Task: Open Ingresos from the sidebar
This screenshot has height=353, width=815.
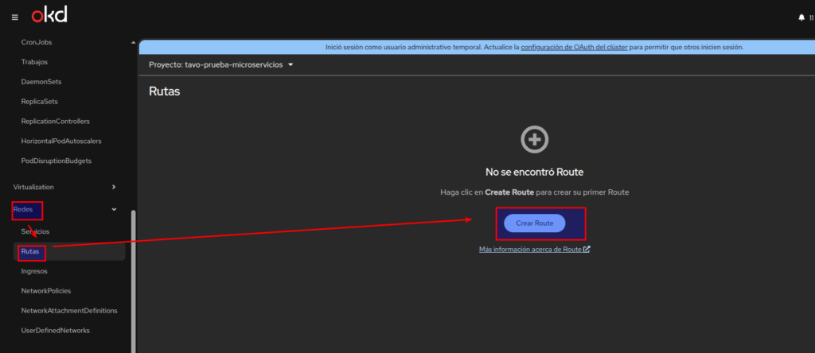Action: click(x=34, y=271)
